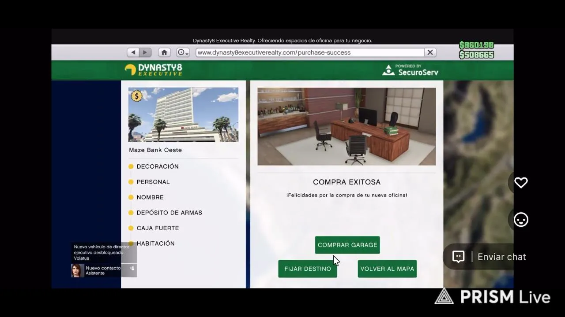Click the office interior preview image
This screenshot has width=565, height=317.
point(347,126)
